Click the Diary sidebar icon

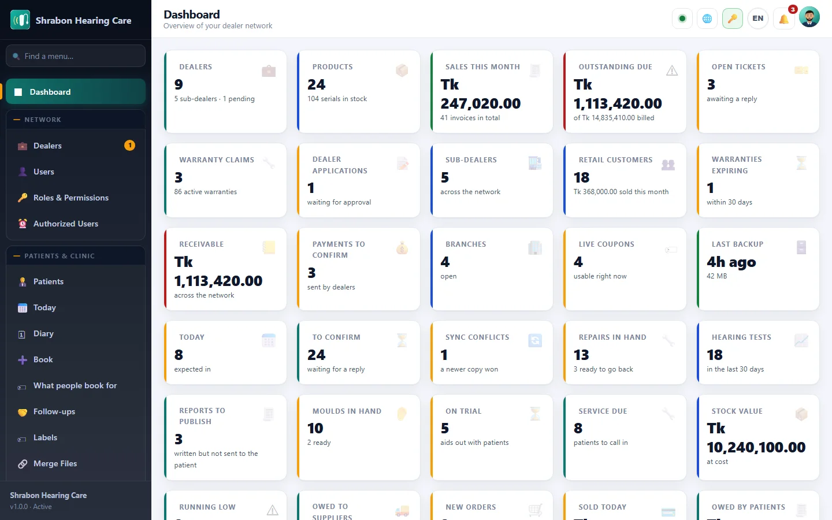click(23, 334)
